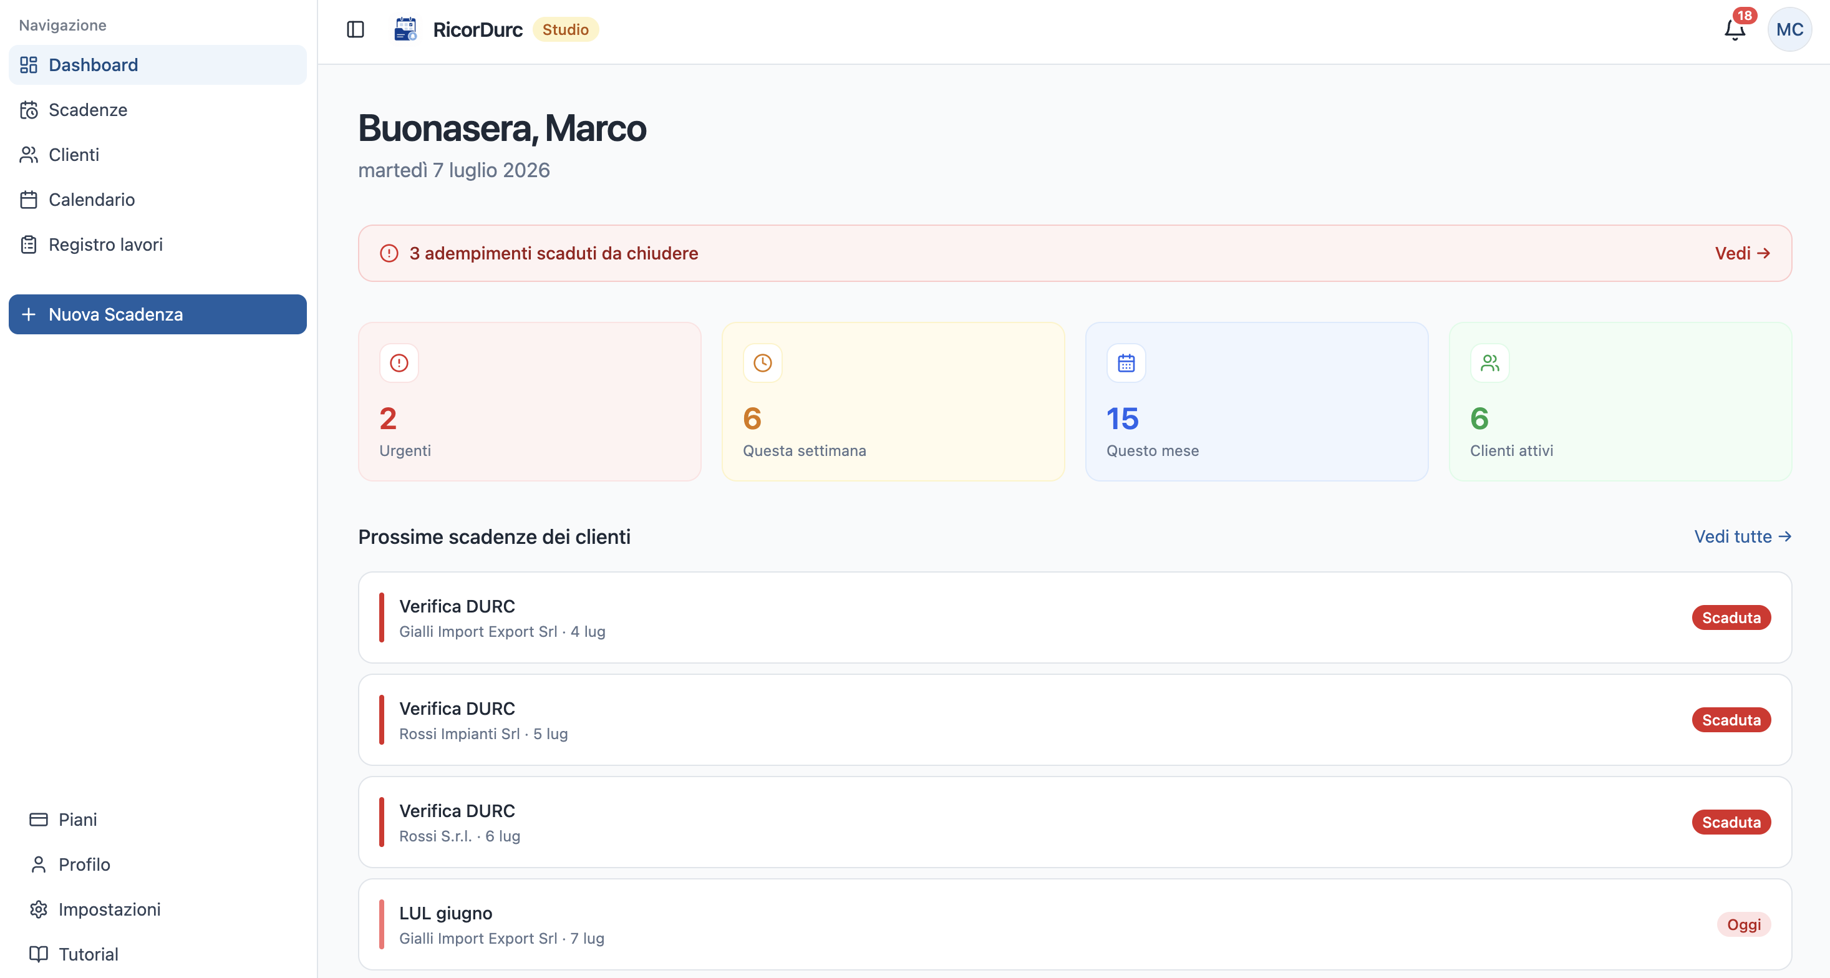Viewport: 1830px width, 978px height.
Task: Open the Urgenti stat card
Action: 530,401
